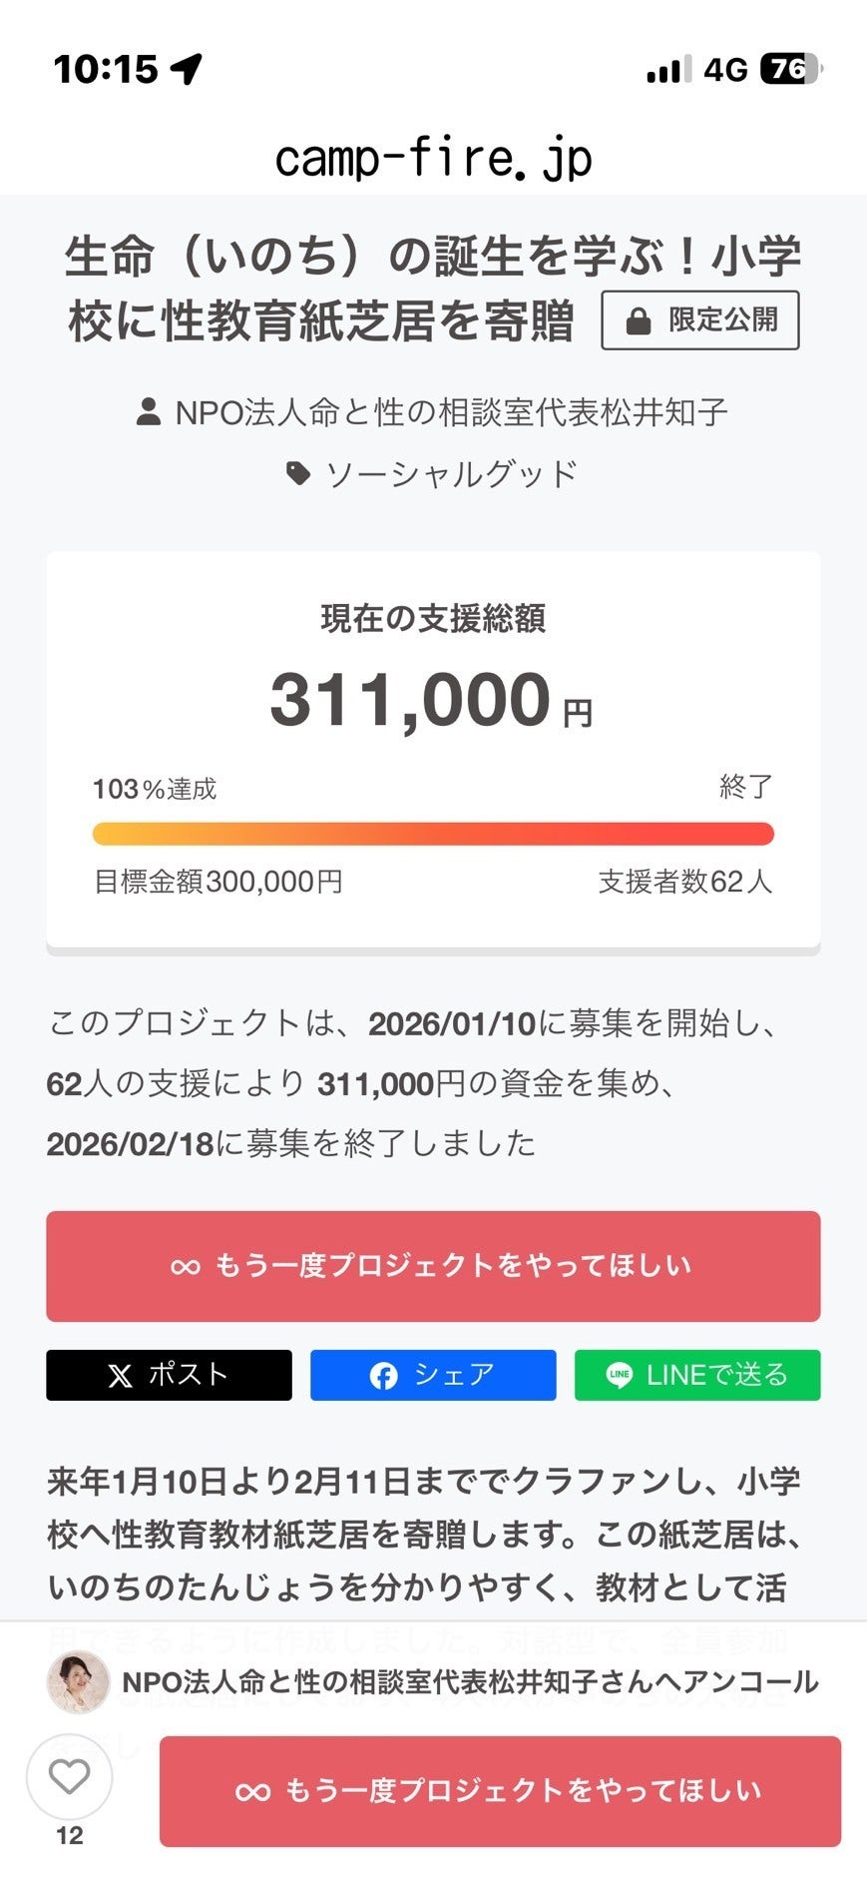
Task: Tap the X logo on Post button
Action: point(120,1376)
